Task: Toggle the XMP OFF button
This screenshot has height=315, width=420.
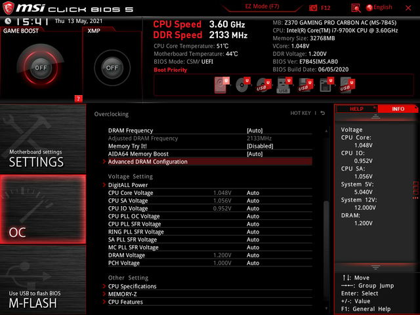Action: [x=112, y=68]
